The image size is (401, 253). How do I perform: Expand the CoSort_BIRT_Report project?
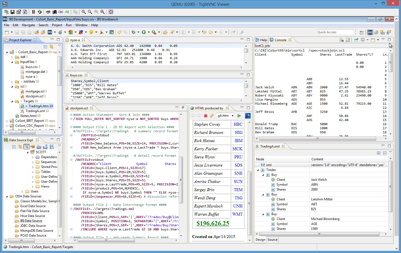click(7, 121)
